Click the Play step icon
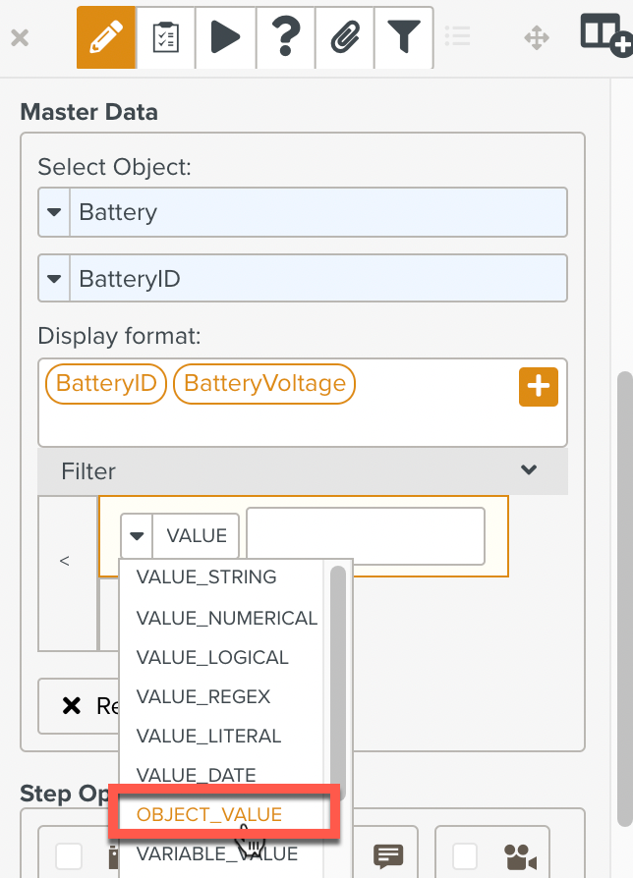633x878 pixels. point(225,36)
